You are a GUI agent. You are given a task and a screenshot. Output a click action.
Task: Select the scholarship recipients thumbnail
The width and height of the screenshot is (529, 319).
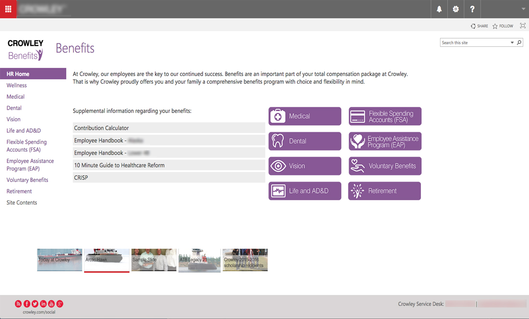(245, 260)
